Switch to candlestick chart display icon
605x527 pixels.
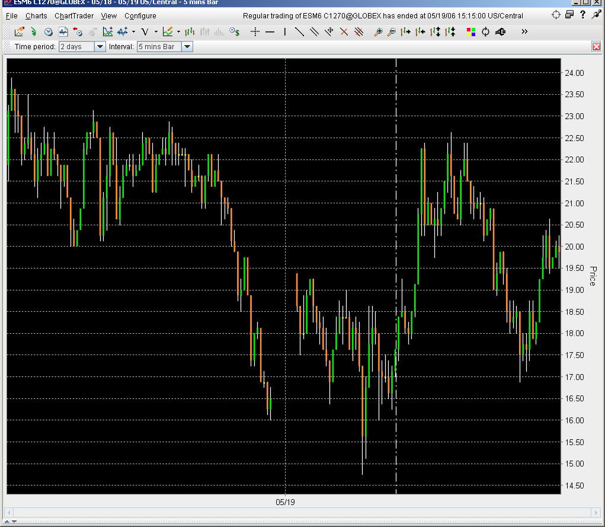204,31
